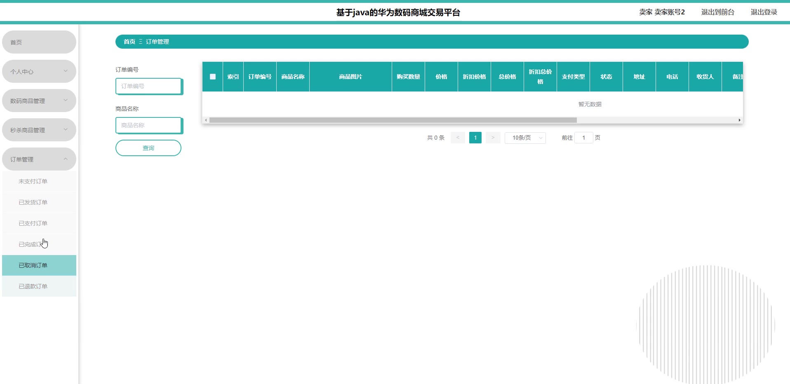
Task: Click the 暂无数据 empty table text
Action: tap(590, 104)
